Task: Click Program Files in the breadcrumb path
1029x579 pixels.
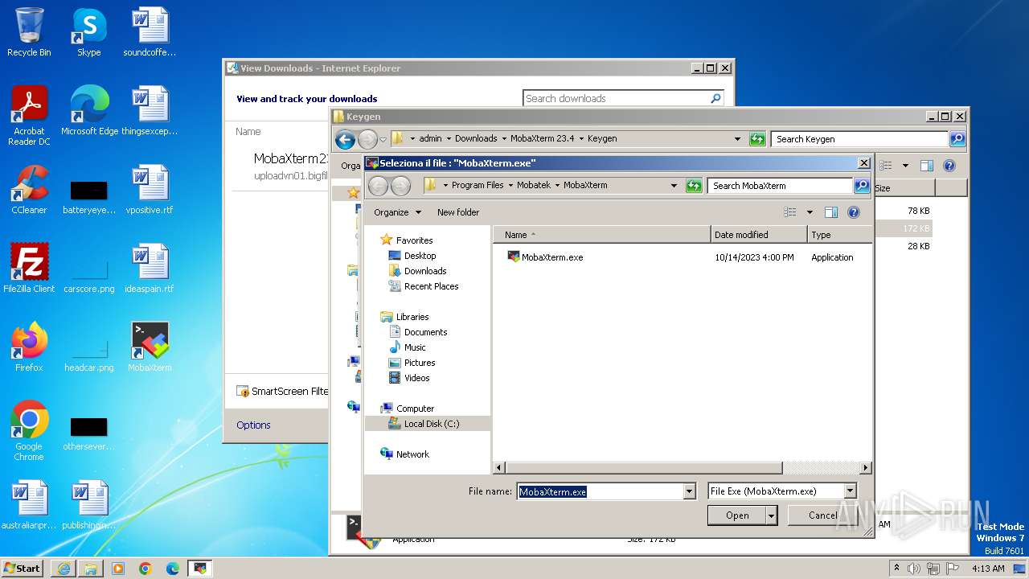Action: [478, 185]
